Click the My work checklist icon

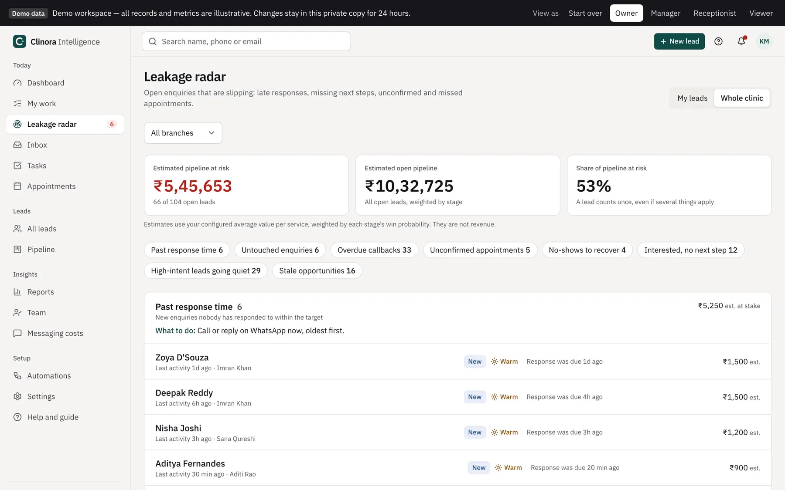pos(17,104)
